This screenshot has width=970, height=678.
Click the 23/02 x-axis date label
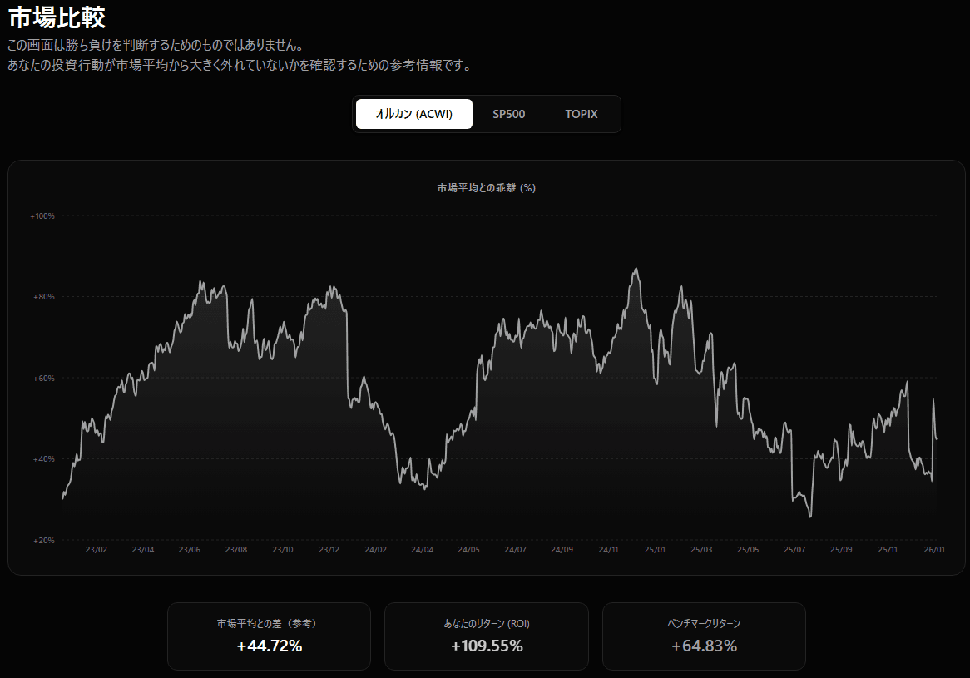(x=97, y=550)
